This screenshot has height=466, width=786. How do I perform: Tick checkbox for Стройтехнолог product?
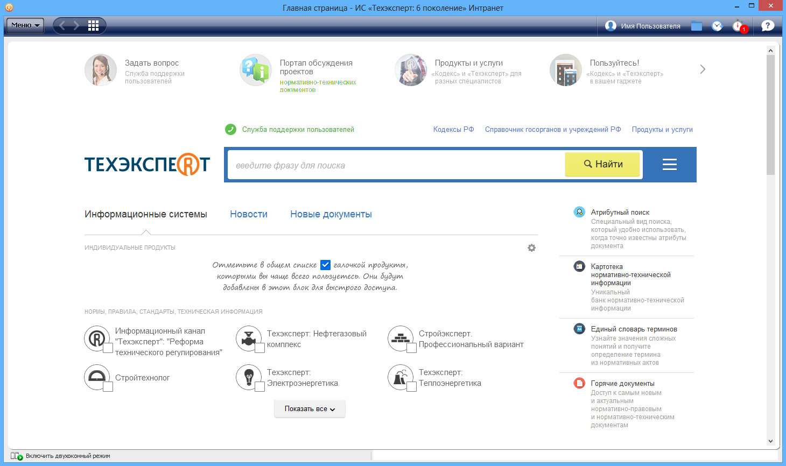tap(108, 387)
